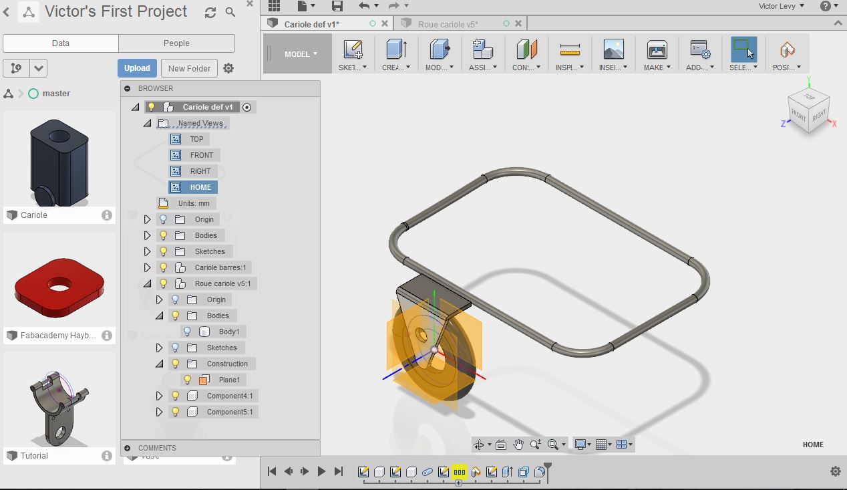Switch to the People tab
This screenshot has width=847, height=490.
click(176, 43)
